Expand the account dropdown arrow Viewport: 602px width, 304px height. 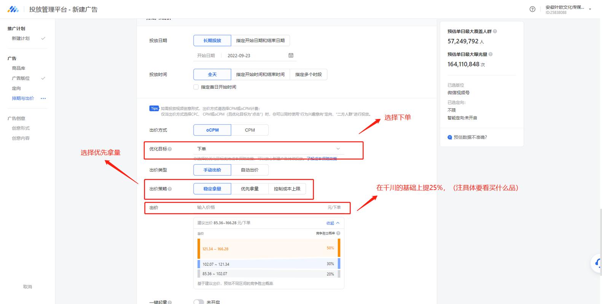point(590,9)
